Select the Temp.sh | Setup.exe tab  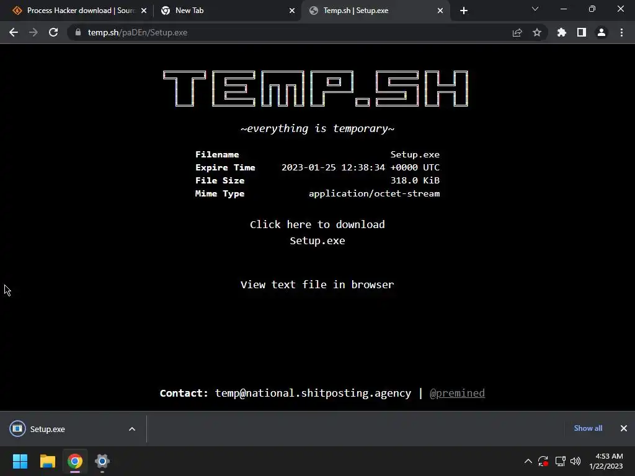click(375, 11)
